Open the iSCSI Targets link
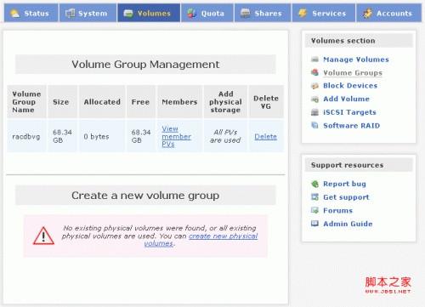Screen dimensions: 425x307 pos(349,112)
